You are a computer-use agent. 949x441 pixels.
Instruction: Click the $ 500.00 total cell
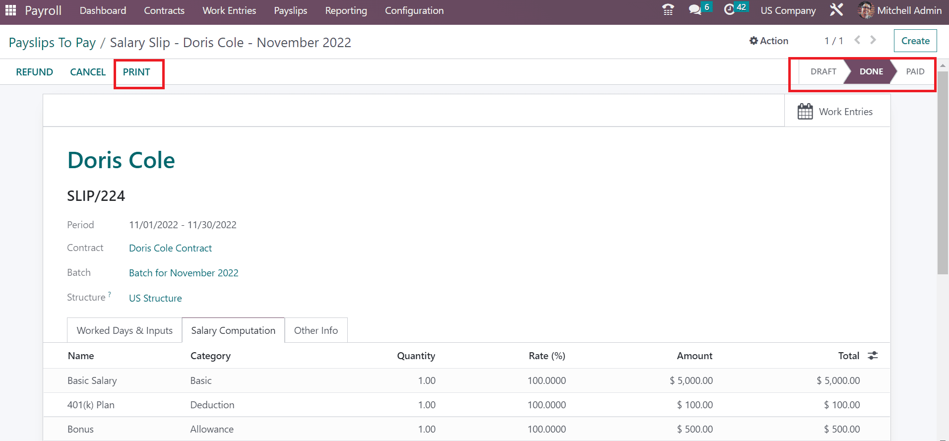coord(842,429)
